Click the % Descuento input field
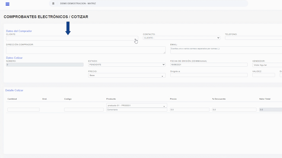 234,110
